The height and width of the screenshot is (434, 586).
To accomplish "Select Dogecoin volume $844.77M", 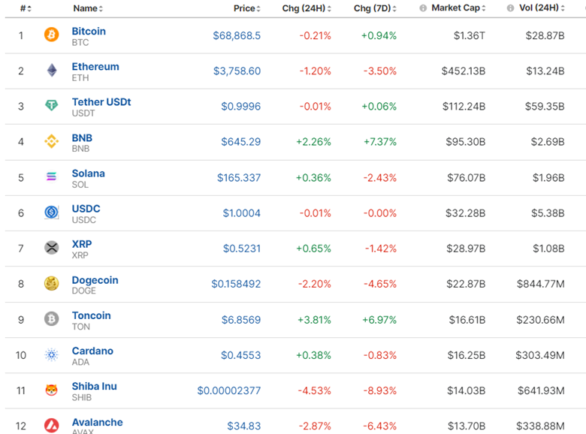I will tap(540, 285).
